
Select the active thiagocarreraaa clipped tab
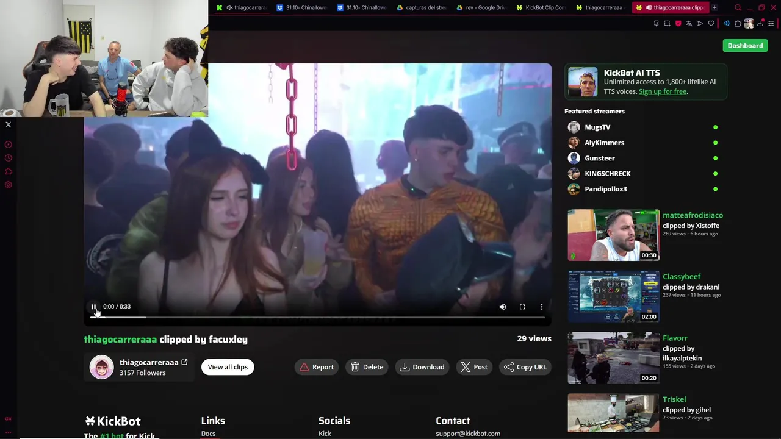[670, 7]
